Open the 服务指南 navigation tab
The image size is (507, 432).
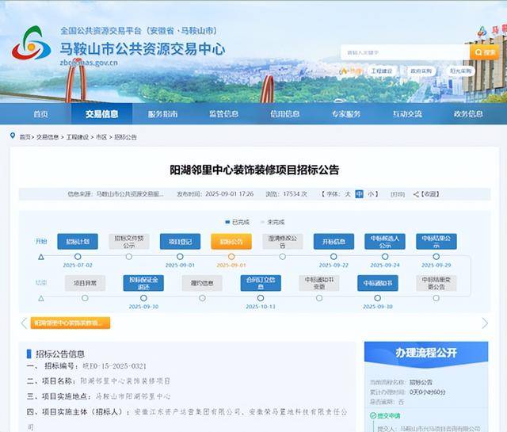(163, 113)
